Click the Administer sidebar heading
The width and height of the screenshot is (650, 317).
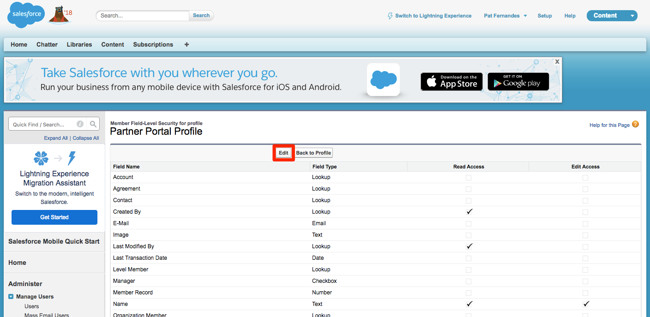click(25, 284)
